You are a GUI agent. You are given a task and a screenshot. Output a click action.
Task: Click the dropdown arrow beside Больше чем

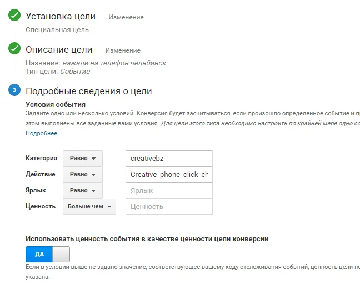(x=109, y=207)
